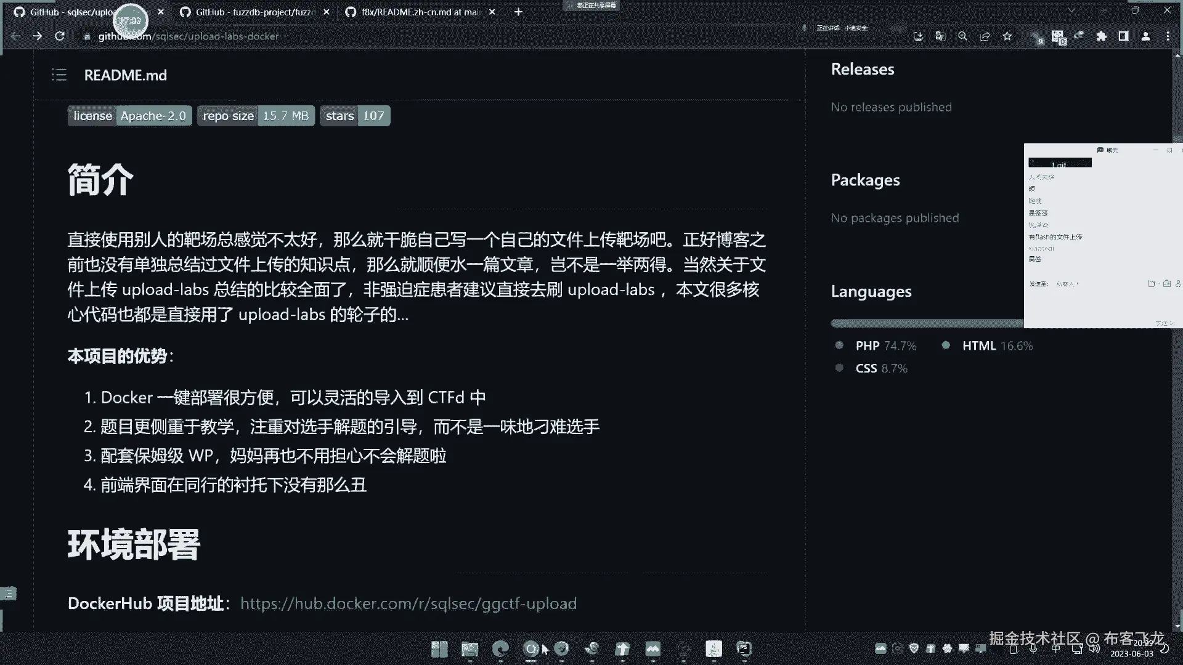The image size is (1183, 665).
Task: Open the Windows Start menu
Action: (439, 648)
